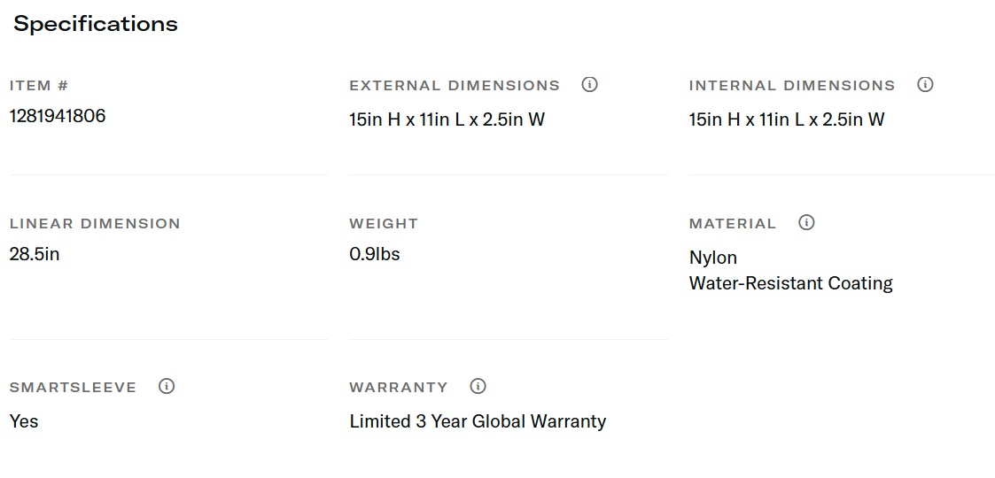
Task: Select the Linear Dimension label
Action: pos(95,224)
